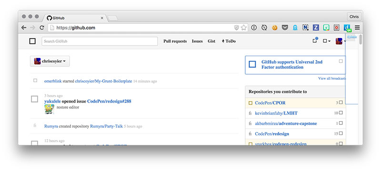This screenshot has height=171, width=381.
Task: Reload the github.com page
Action: (x=42, y=28)
